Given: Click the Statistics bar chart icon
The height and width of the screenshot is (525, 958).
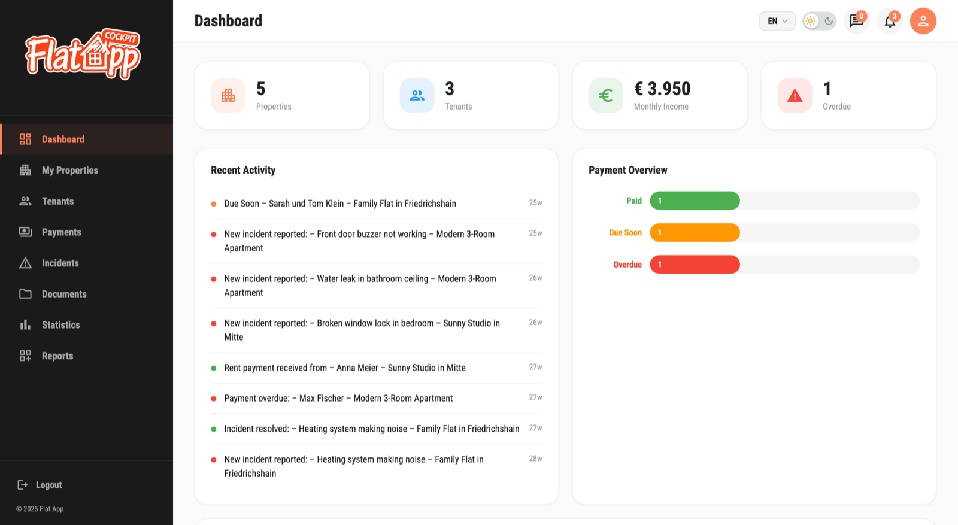Looking at the screenshot, I should 25,325.
